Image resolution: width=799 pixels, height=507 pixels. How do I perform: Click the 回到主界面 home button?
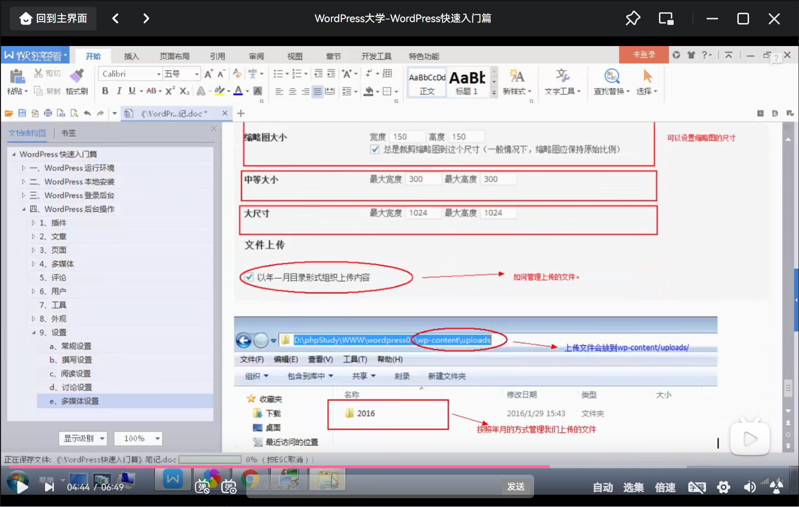click(x=53, y=19)
